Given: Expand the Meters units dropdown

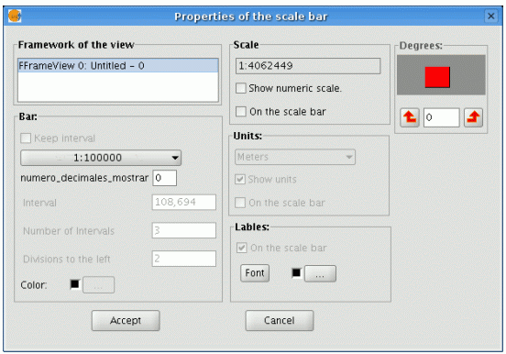Looking at the screenshot, I should [x=295, y=157].
